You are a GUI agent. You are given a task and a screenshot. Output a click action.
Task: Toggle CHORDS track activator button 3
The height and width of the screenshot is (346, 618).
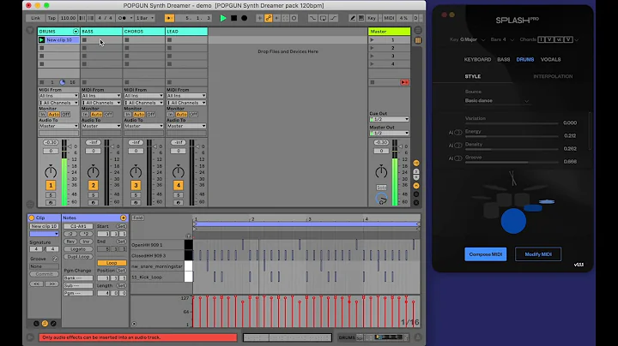[x=136, y=185]
